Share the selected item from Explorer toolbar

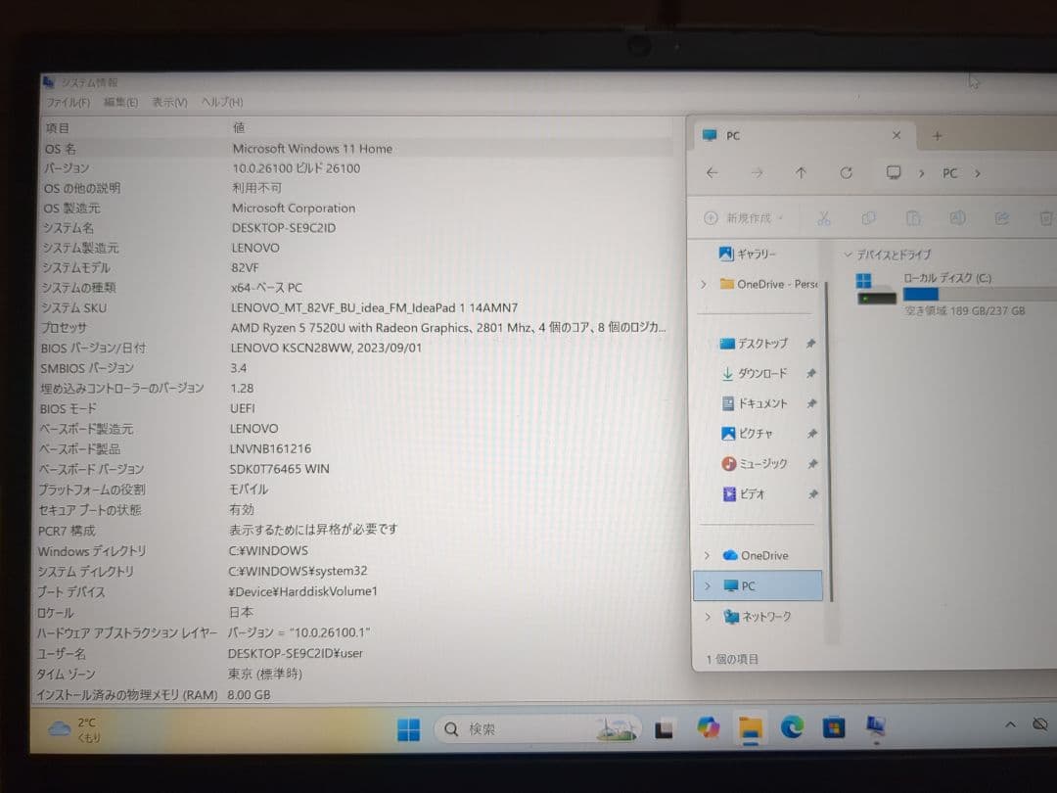click(x=1000, y=217)
